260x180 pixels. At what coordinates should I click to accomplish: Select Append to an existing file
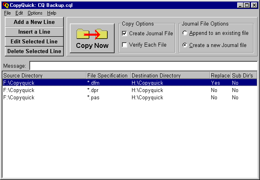point(185,33)
